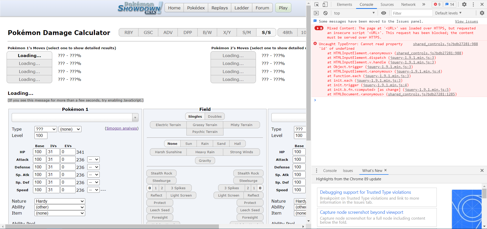
Task: Click the page horizontal scrollbar
Action: tap(112, 226)
